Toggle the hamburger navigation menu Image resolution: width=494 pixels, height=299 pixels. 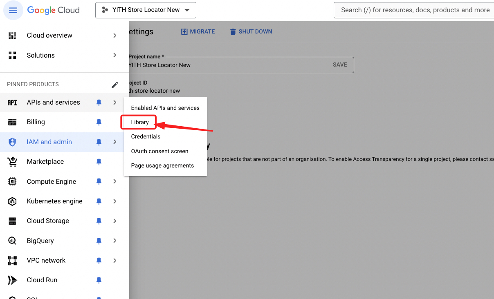point(13,10)
